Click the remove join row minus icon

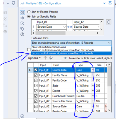pos(109,22)
